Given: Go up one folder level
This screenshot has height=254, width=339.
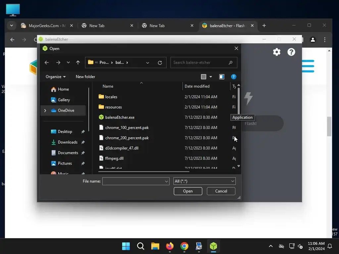Looking at the screenshot, I should [x=78, y=63].
